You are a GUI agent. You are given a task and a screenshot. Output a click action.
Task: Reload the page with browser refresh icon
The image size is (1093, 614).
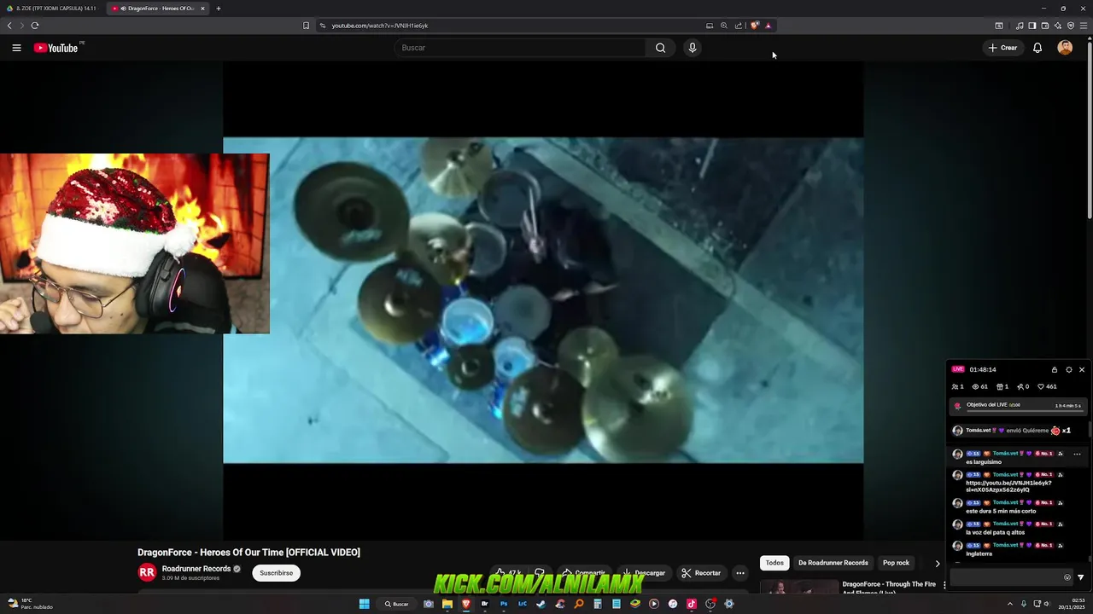[x=35, y=26]
